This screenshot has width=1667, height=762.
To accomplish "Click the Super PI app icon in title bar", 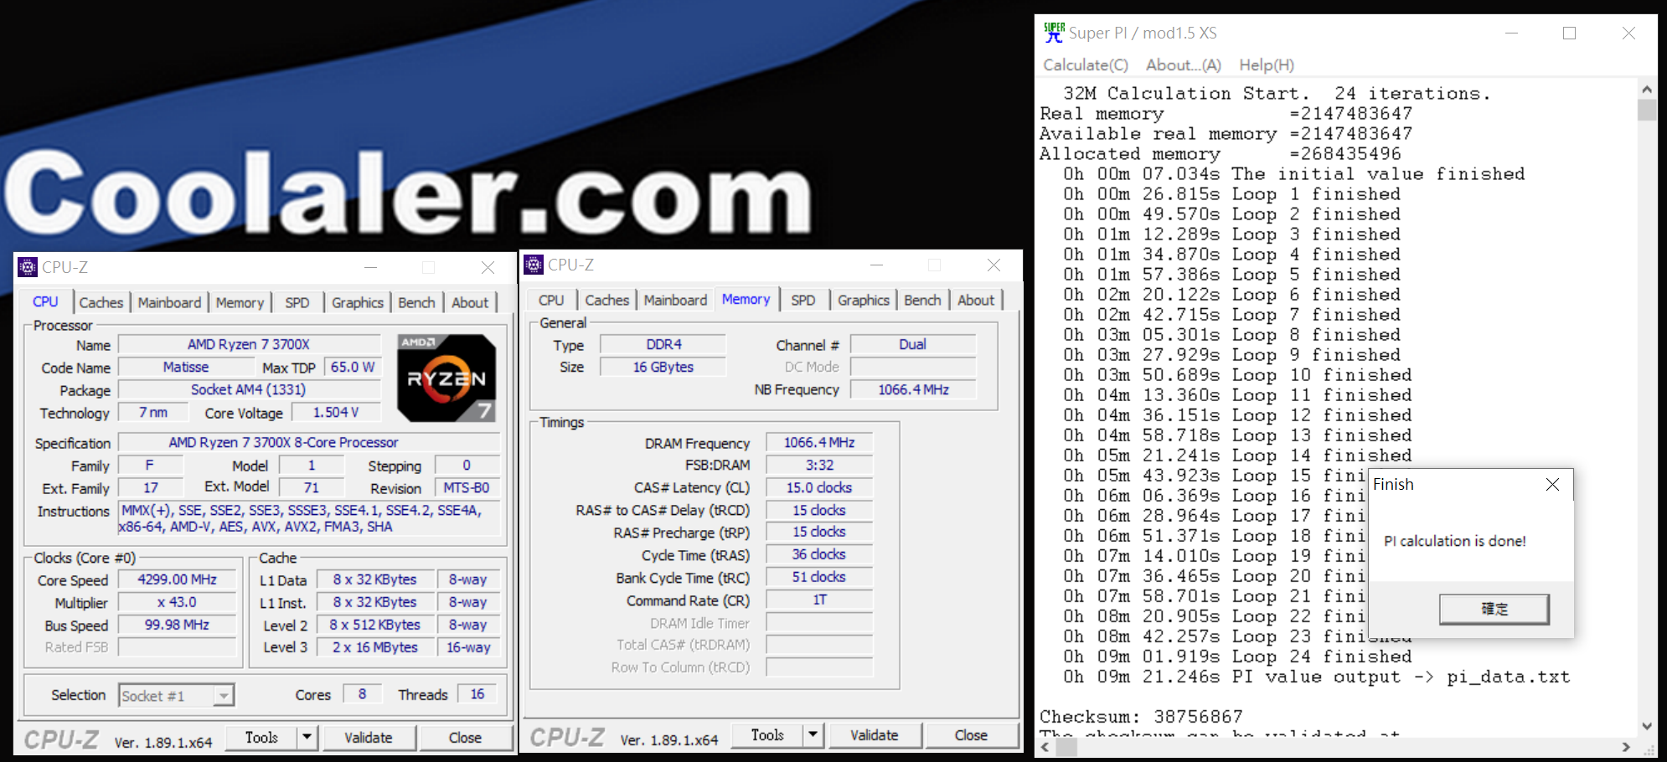I will (1054, 33).
